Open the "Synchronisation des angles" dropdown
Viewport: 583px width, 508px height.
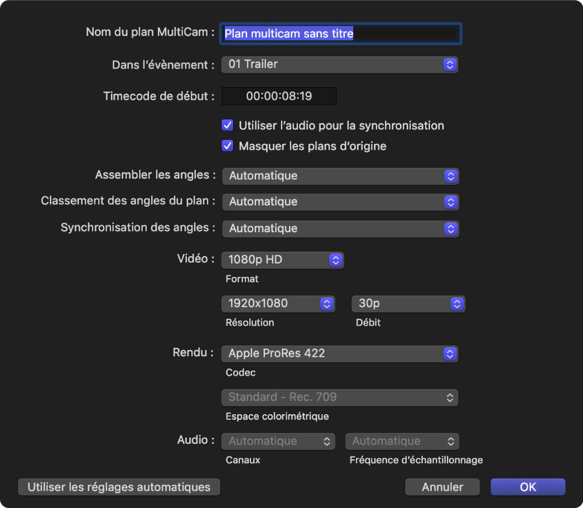[x=340, y=228]
